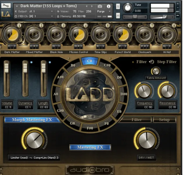Toggle the Dynamics blue LED
183x175 pixels.
click(32, 62)
